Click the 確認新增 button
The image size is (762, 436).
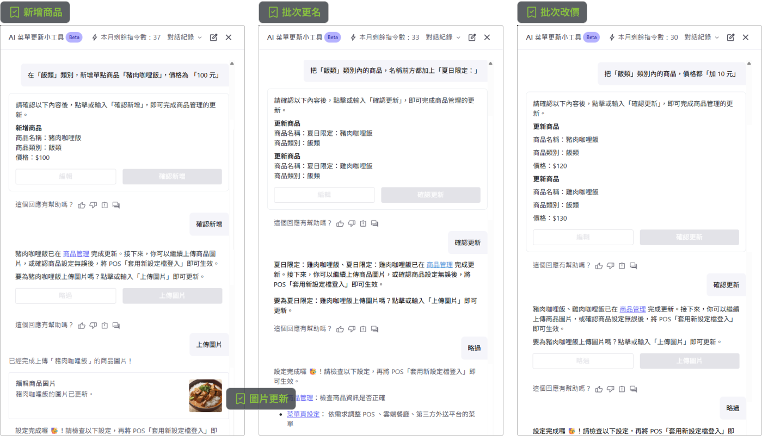[x=172, y=177]
